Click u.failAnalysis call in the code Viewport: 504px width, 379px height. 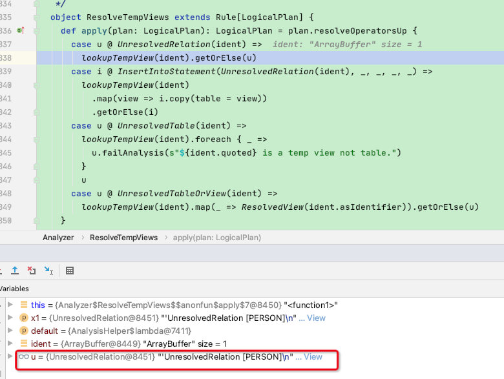point(127,153)
